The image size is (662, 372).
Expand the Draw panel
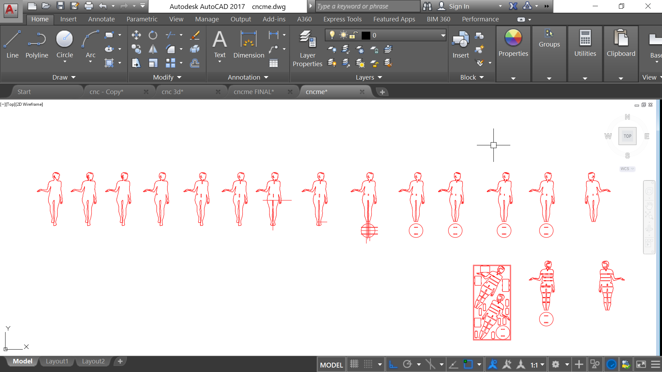[64, 77]
